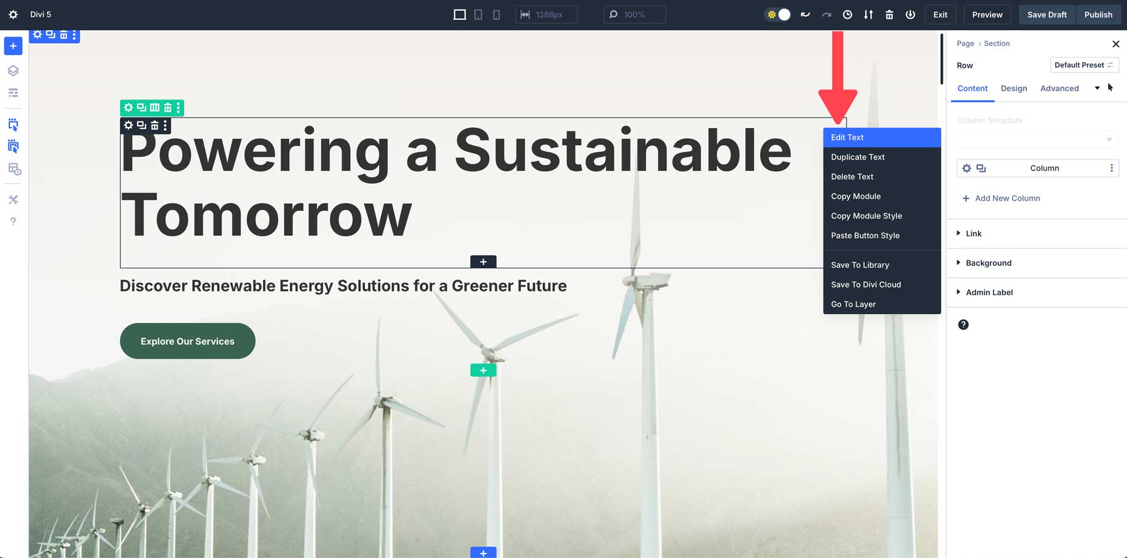Choose Paste Button Style in context menu
Viewport: 1127px width, 558px height.
[x=882, y=235]
